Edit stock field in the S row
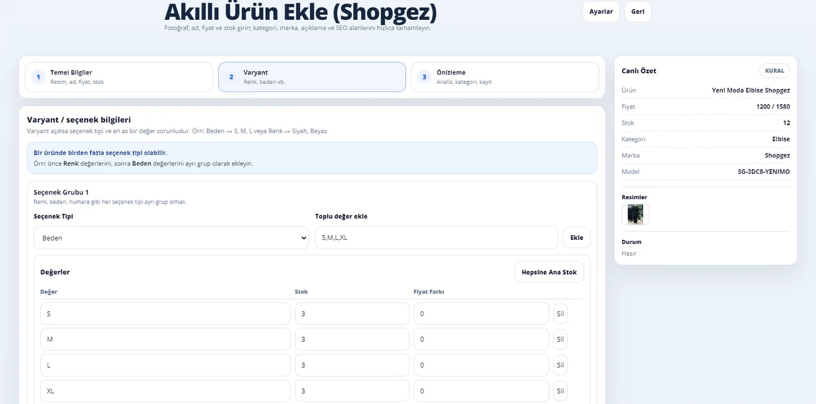Viewport: 816px width, 404px height. [352, 313]
